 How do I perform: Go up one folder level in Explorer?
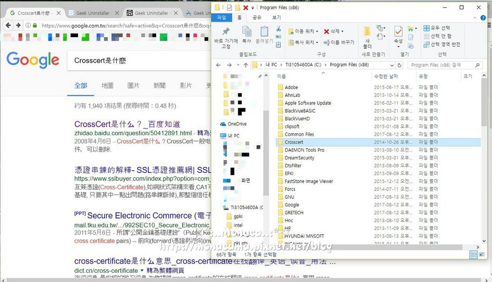(246, 65)
